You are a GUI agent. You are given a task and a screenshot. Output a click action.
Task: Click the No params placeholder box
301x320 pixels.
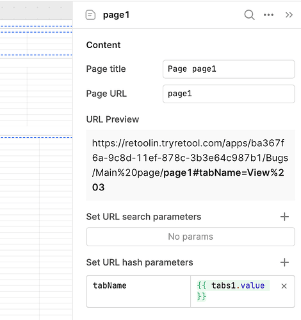191,237
